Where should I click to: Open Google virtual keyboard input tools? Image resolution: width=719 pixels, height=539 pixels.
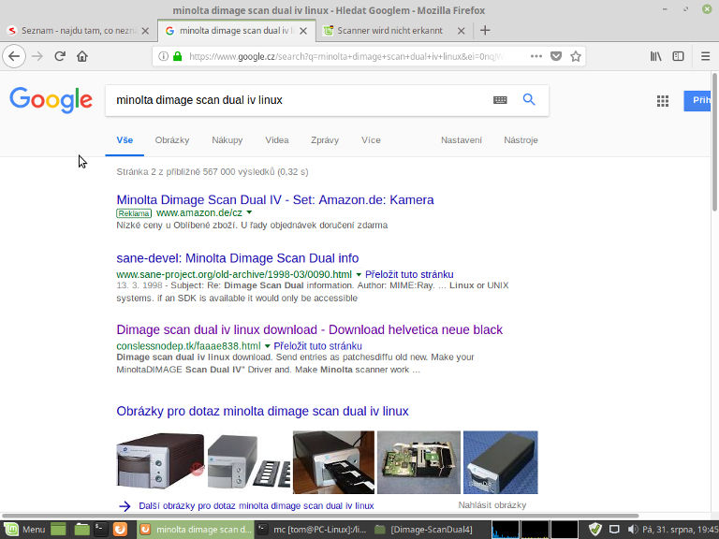[500, 100]
